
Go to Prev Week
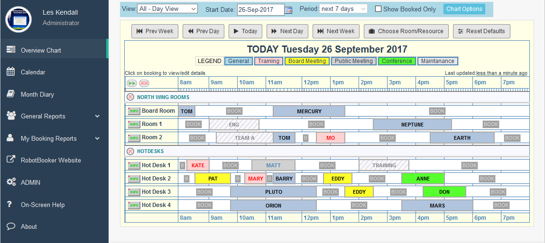coord(155,31)
